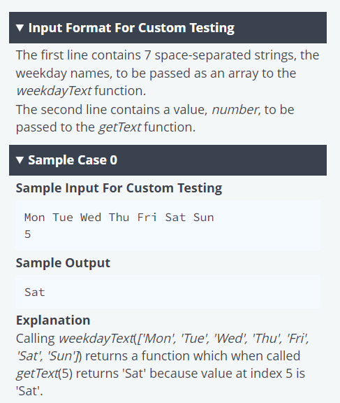
Task: Click the sample input code block
Action: [168, 225]
